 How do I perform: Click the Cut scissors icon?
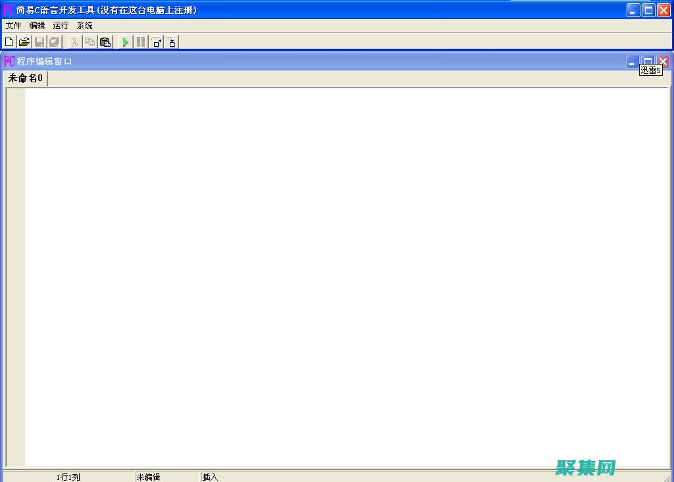(x=74, y=42)
